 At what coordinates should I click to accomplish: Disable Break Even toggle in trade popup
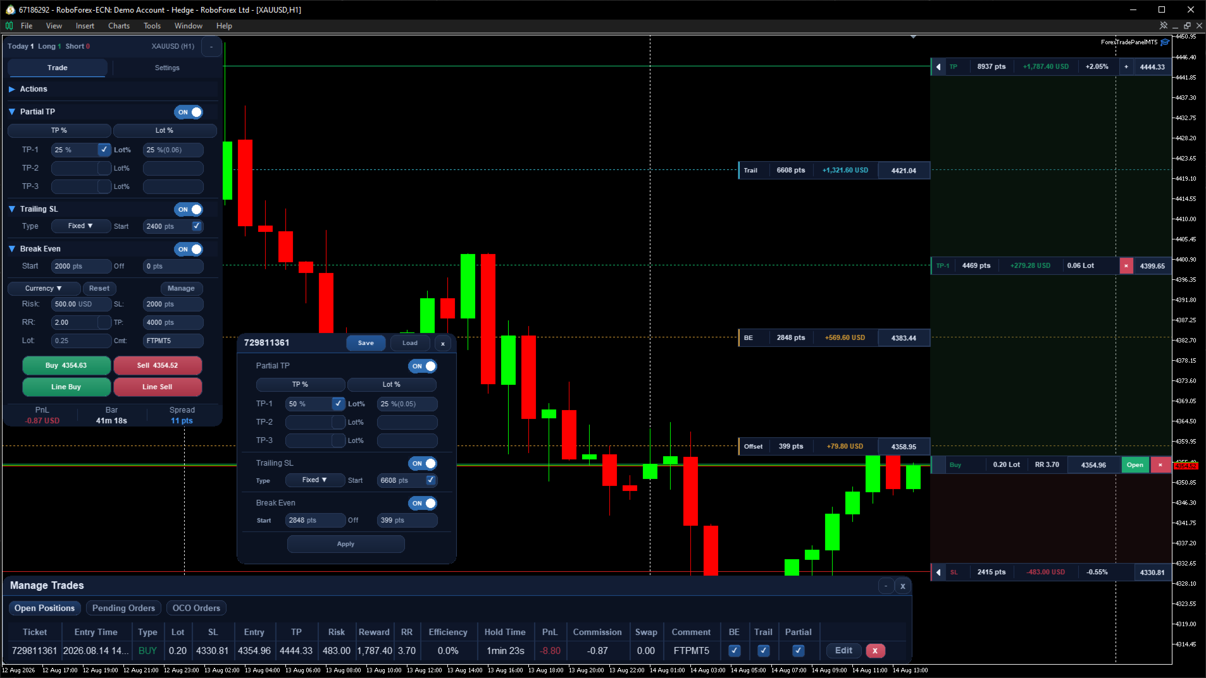(x=423, y=504)
